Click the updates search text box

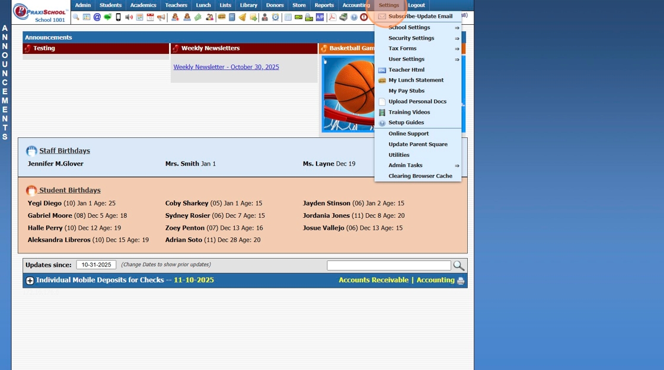tap(389, 266)
